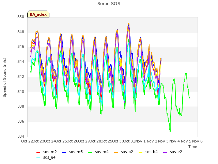Select the red sos_m2 legend swatch

click(x=38, y=152)
